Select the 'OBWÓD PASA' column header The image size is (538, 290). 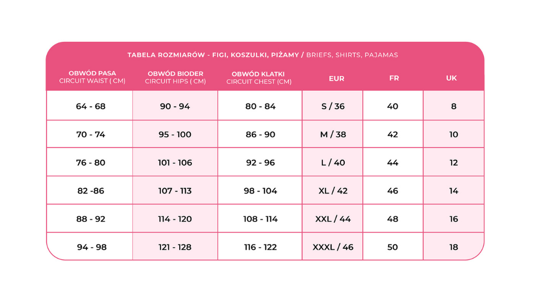[x=92, y=77]
